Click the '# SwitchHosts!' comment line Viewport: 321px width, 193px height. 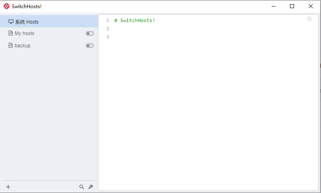click(x=134, y=20)
